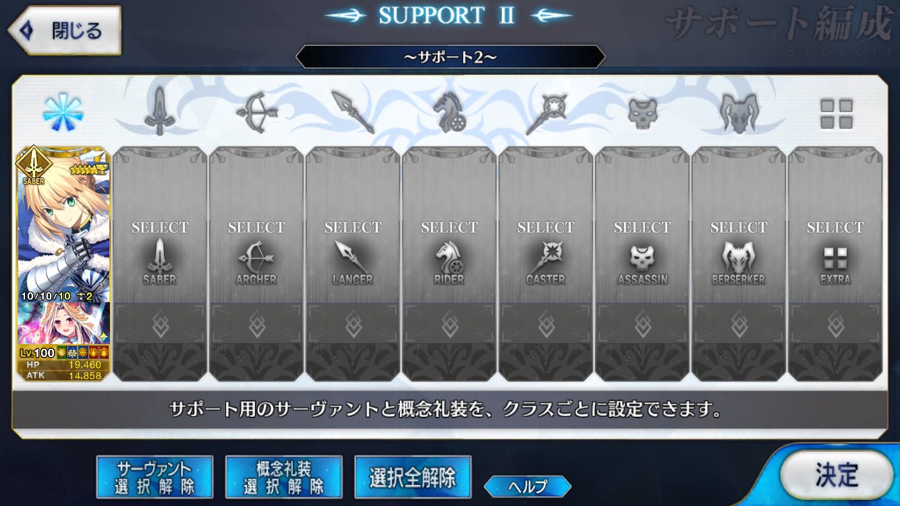Confirm with the 決定 button
Screen dimensions: 900x506
point(836,476)
